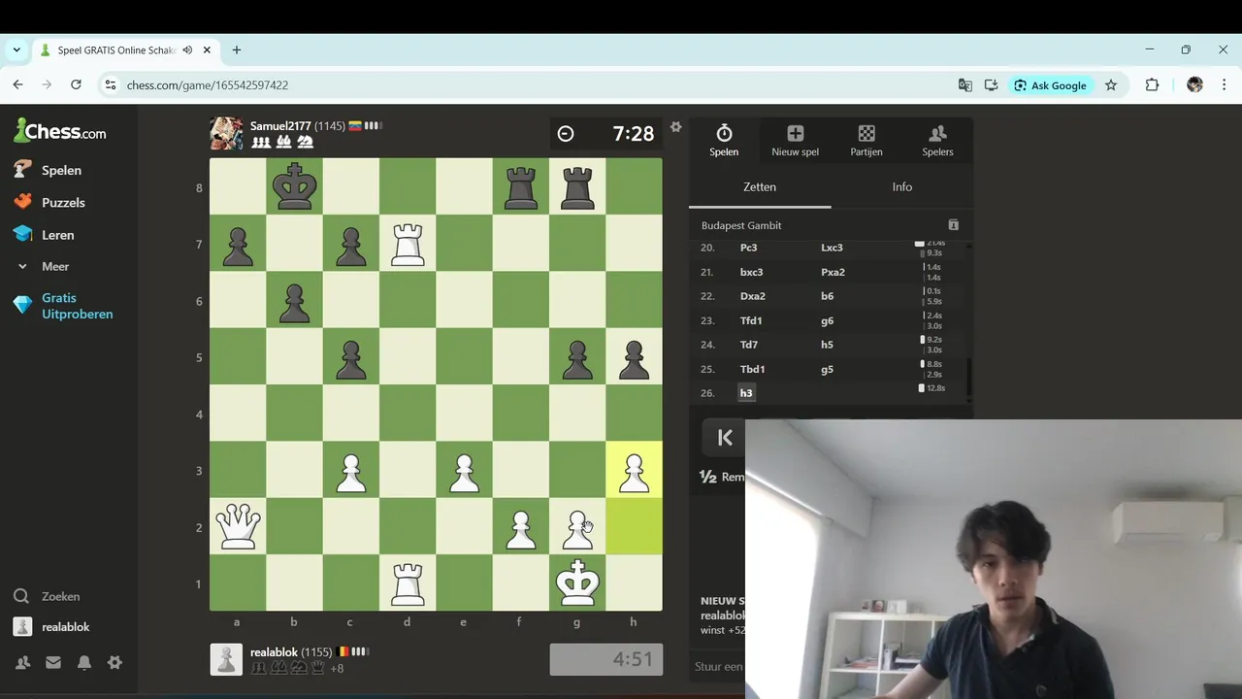
Task: Select move Dxa2 in the move list
Action: click(x=752, y=296)
